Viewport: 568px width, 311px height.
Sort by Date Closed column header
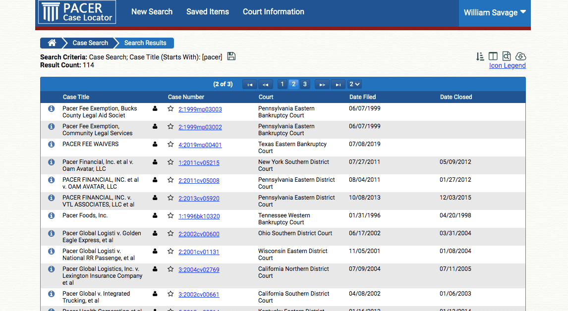(x=455, y=97)
